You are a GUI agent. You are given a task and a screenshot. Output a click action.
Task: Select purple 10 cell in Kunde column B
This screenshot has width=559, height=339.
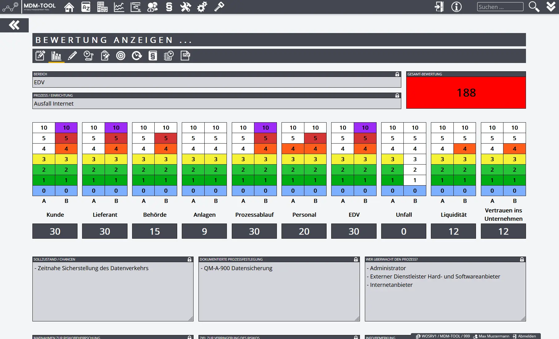[x=66, y=128]
